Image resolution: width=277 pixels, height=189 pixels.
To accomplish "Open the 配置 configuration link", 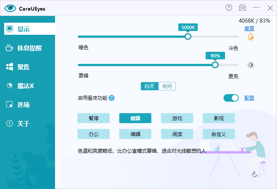I will [249, 98].
